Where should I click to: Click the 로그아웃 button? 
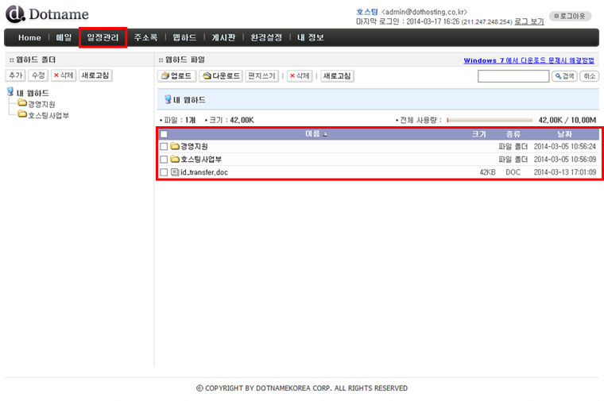570,15
